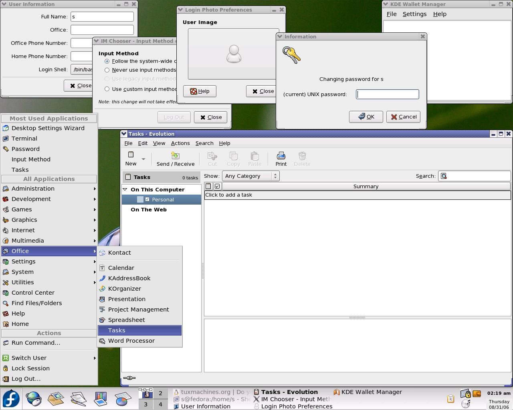Open the File menu in Evolution

[128, 143]
